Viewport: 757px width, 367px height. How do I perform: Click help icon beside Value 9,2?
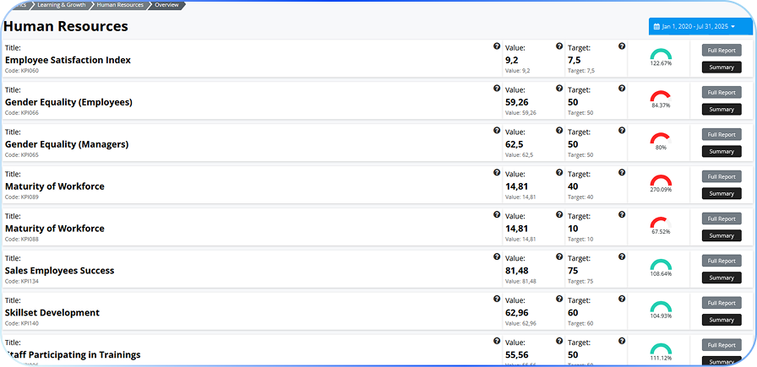click(559, 46)
